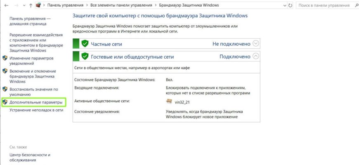
Task: Click the vin32_21 network bench icon
Action: pos(169,101)
